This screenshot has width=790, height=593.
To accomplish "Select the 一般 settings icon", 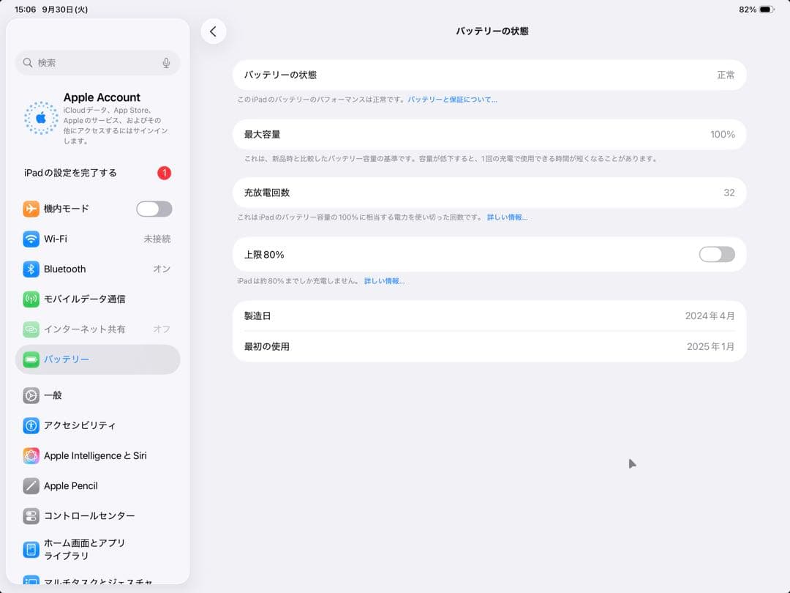I will click(30, 395).
